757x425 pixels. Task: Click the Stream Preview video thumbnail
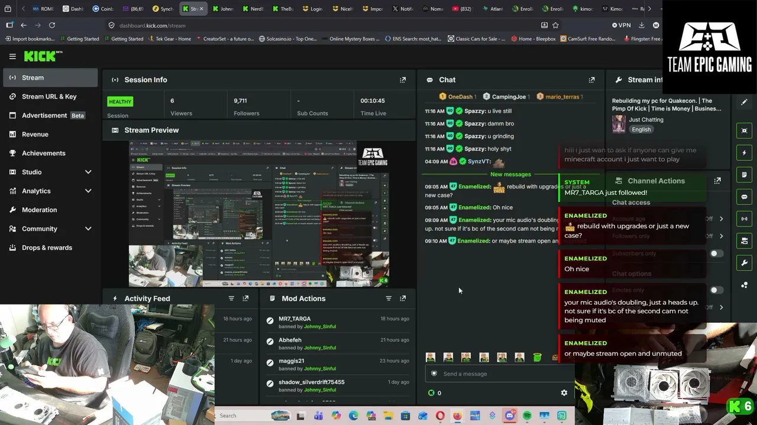259,214
